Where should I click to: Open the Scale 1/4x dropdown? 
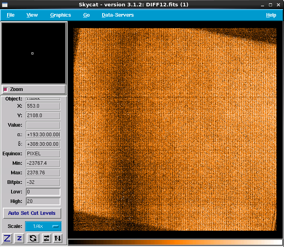(x=43, y=226)
